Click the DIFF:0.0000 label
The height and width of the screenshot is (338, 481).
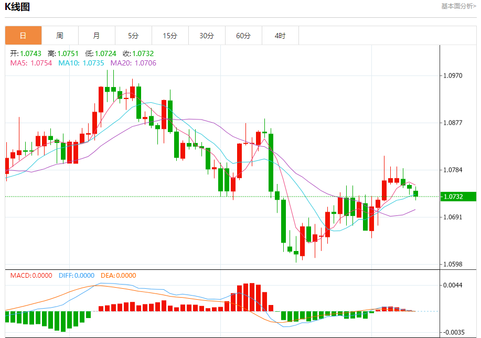[x=77, y=276]
